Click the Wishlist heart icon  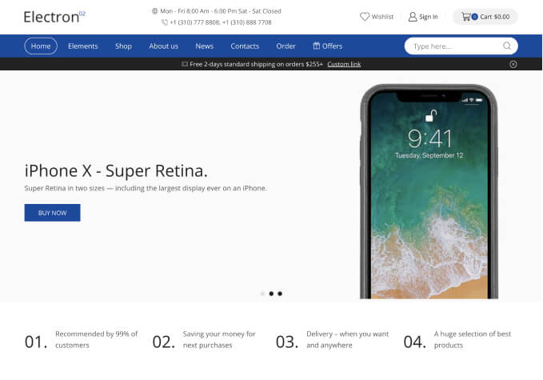(365, 17)
